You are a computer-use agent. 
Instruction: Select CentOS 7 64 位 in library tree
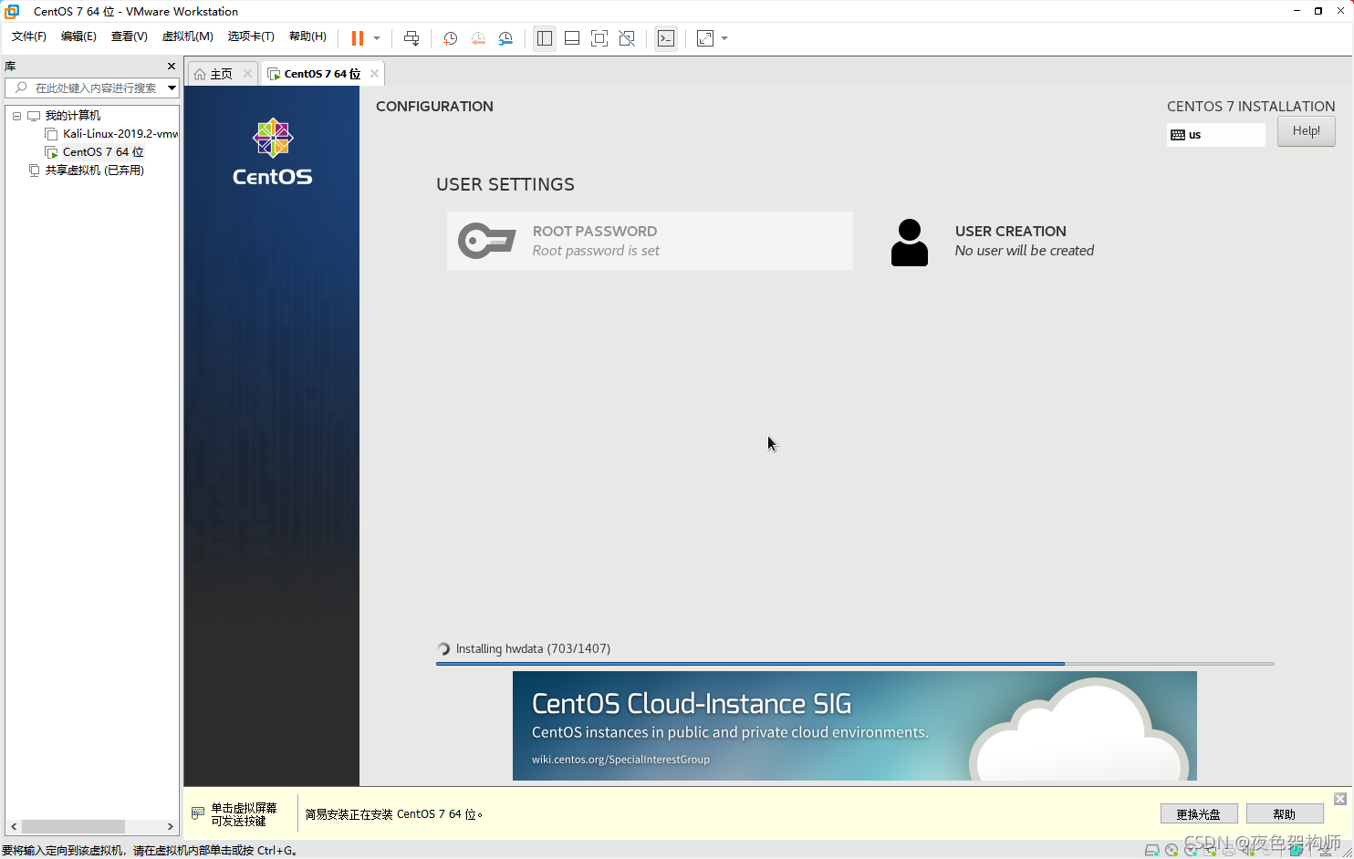[x=103, y=152]
